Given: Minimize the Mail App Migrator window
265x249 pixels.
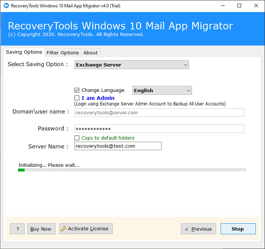Looking at the screenshot, I should [x=223, y=6].
